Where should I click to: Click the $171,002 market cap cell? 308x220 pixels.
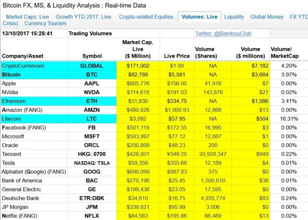click(138, 66)
